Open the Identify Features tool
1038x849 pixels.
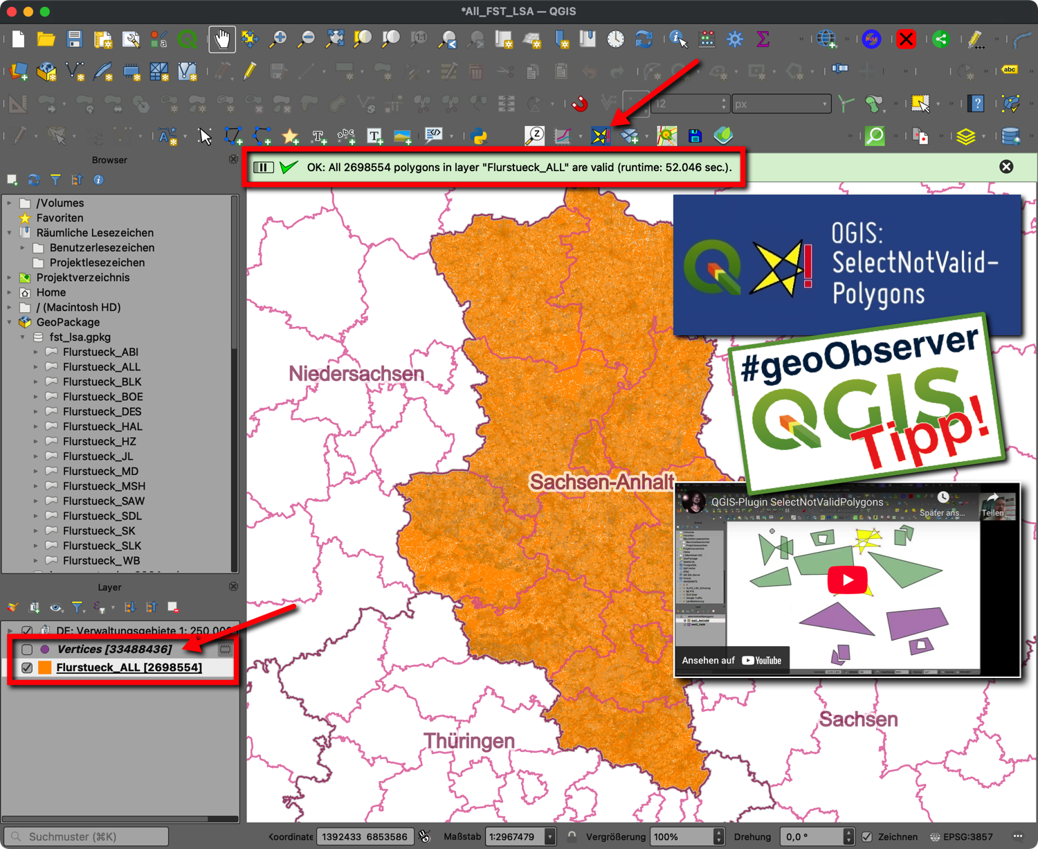[x=678, y=39]
